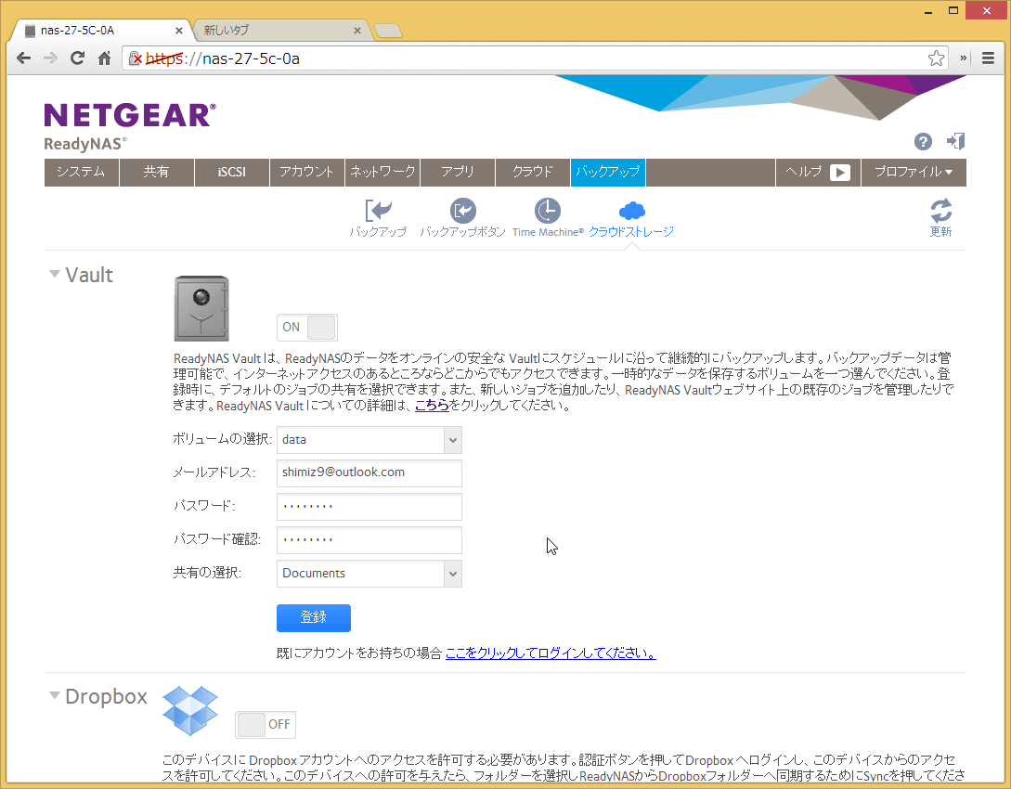Click the logout door icon
The height and width of the screenshot is (789, 1011).
click(x=955, y=141)
